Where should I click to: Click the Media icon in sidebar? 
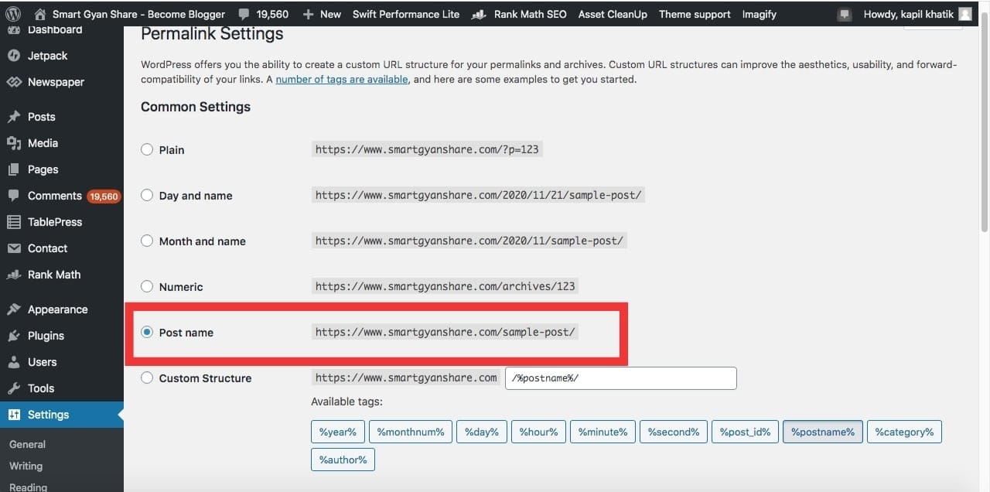coord(13,143)
